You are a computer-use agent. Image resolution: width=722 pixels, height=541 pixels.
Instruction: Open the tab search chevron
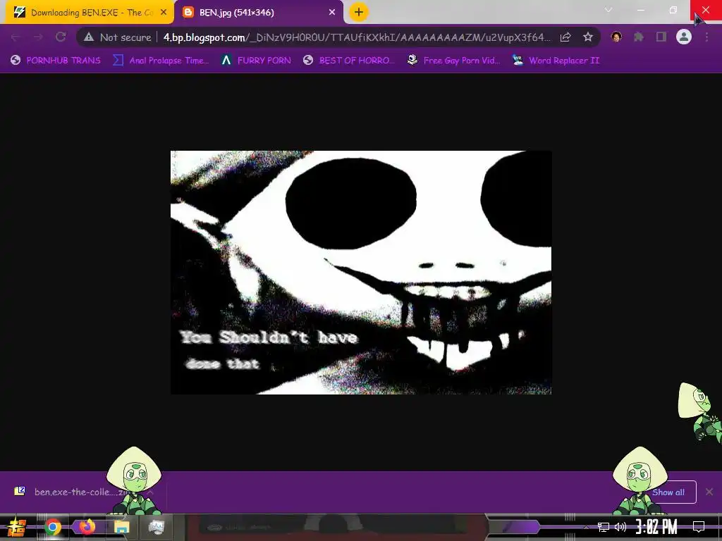coord(608,10)
